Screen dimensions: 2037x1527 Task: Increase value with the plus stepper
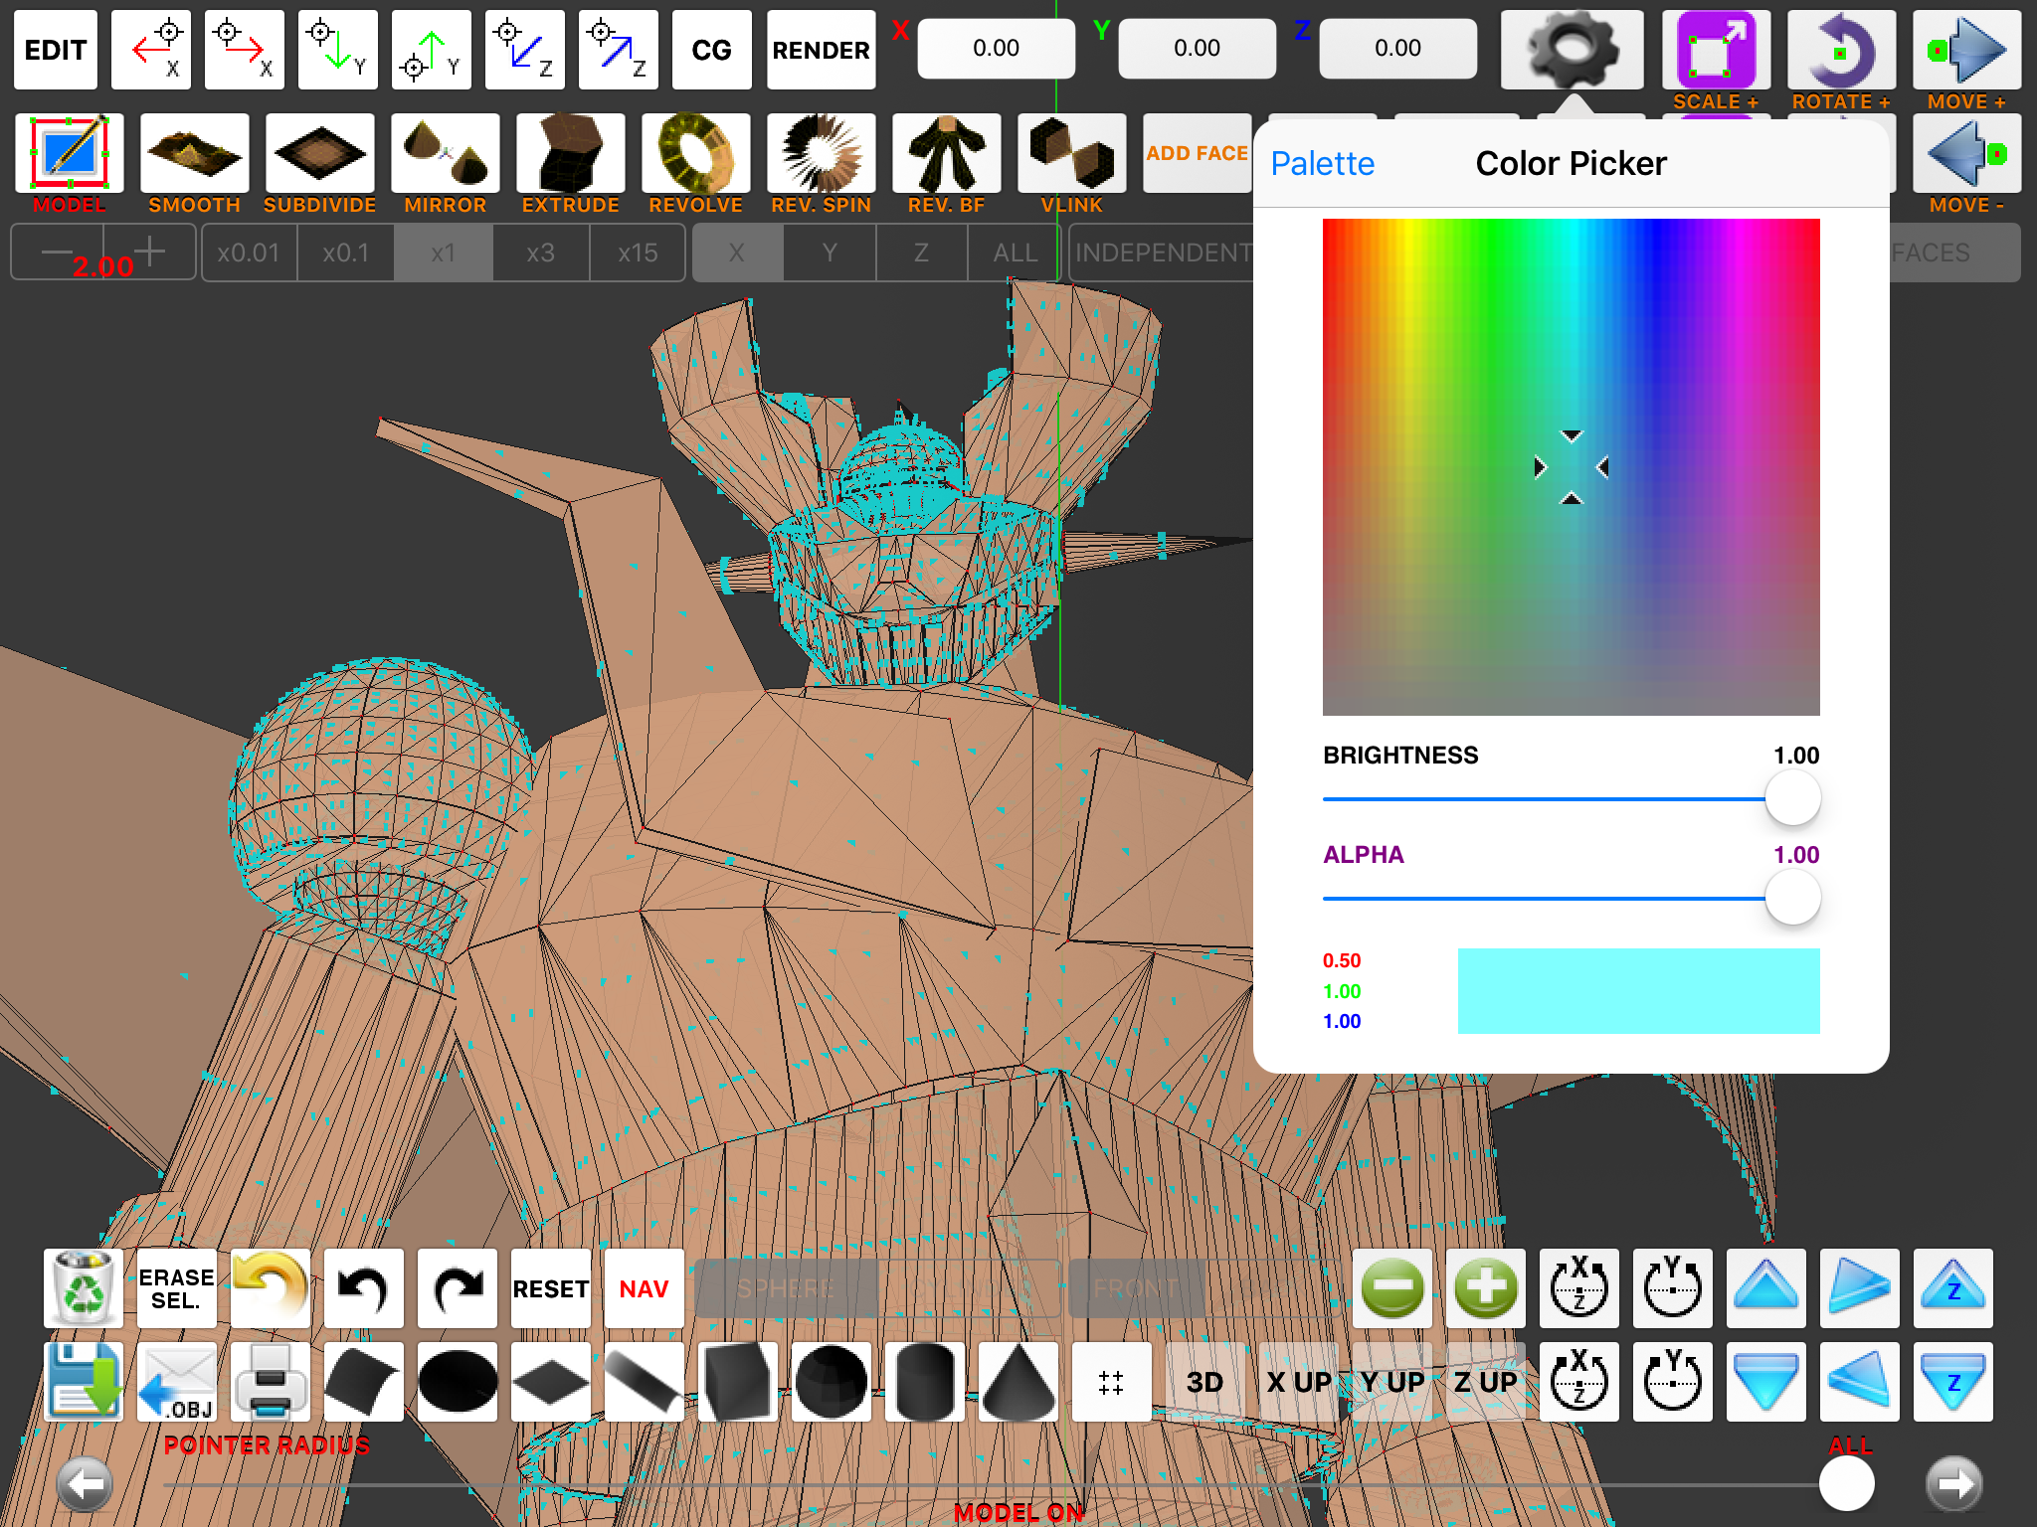tap(149, 252)
